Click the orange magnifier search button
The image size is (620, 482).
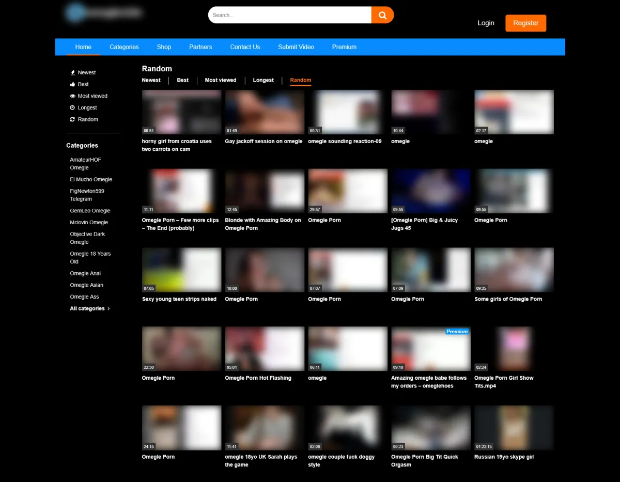click(x=382, y=15)
